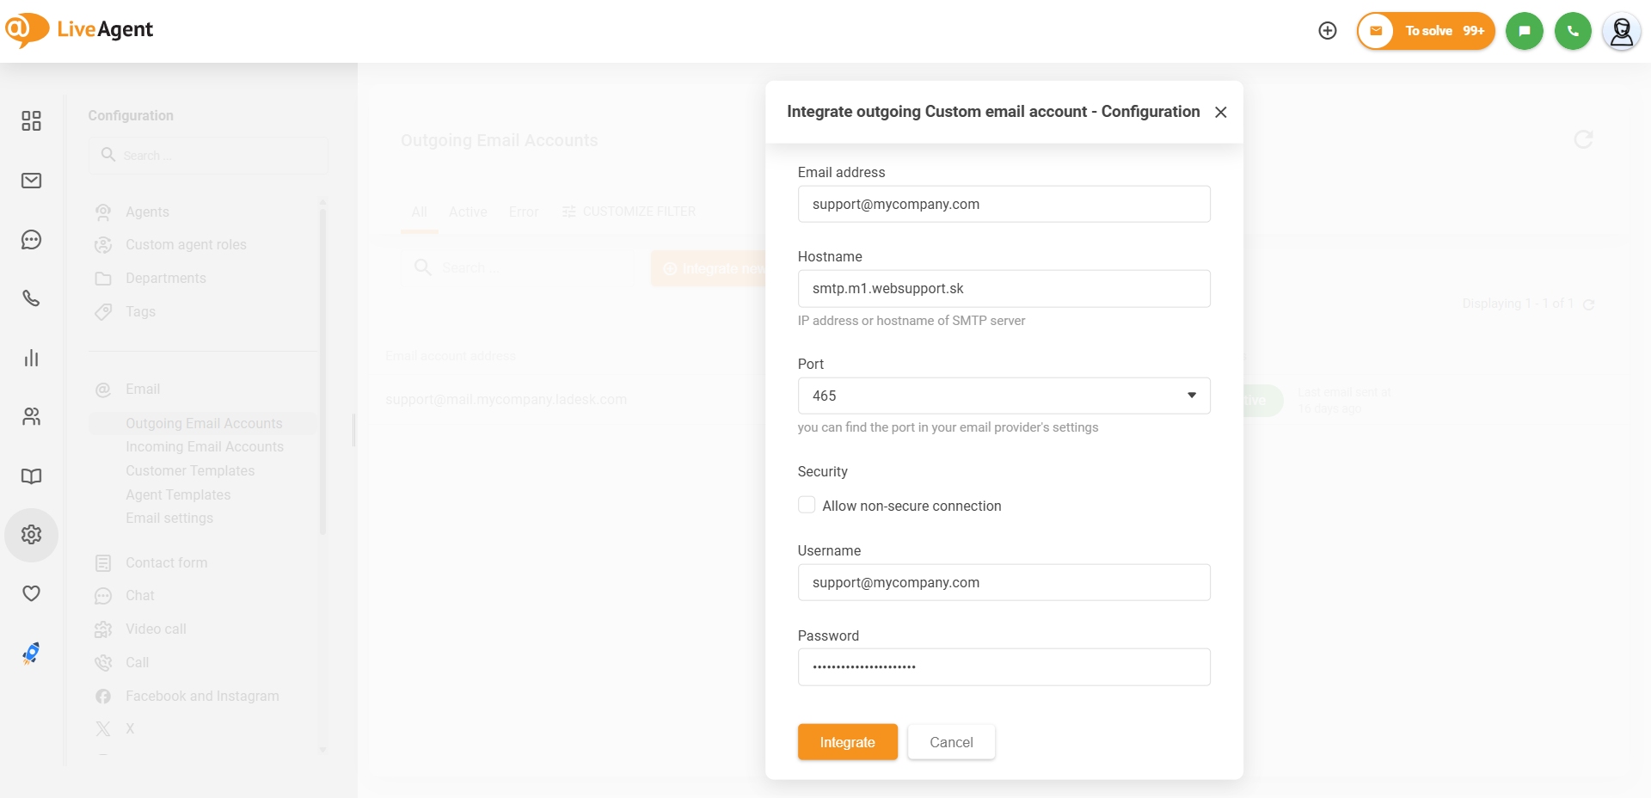This screenshot has height=798, width=1651.
Task: Click the Hostname input field
Action: [1003, 289]
